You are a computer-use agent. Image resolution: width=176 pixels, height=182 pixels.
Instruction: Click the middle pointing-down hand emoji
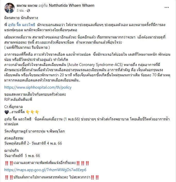click(32, 112)
